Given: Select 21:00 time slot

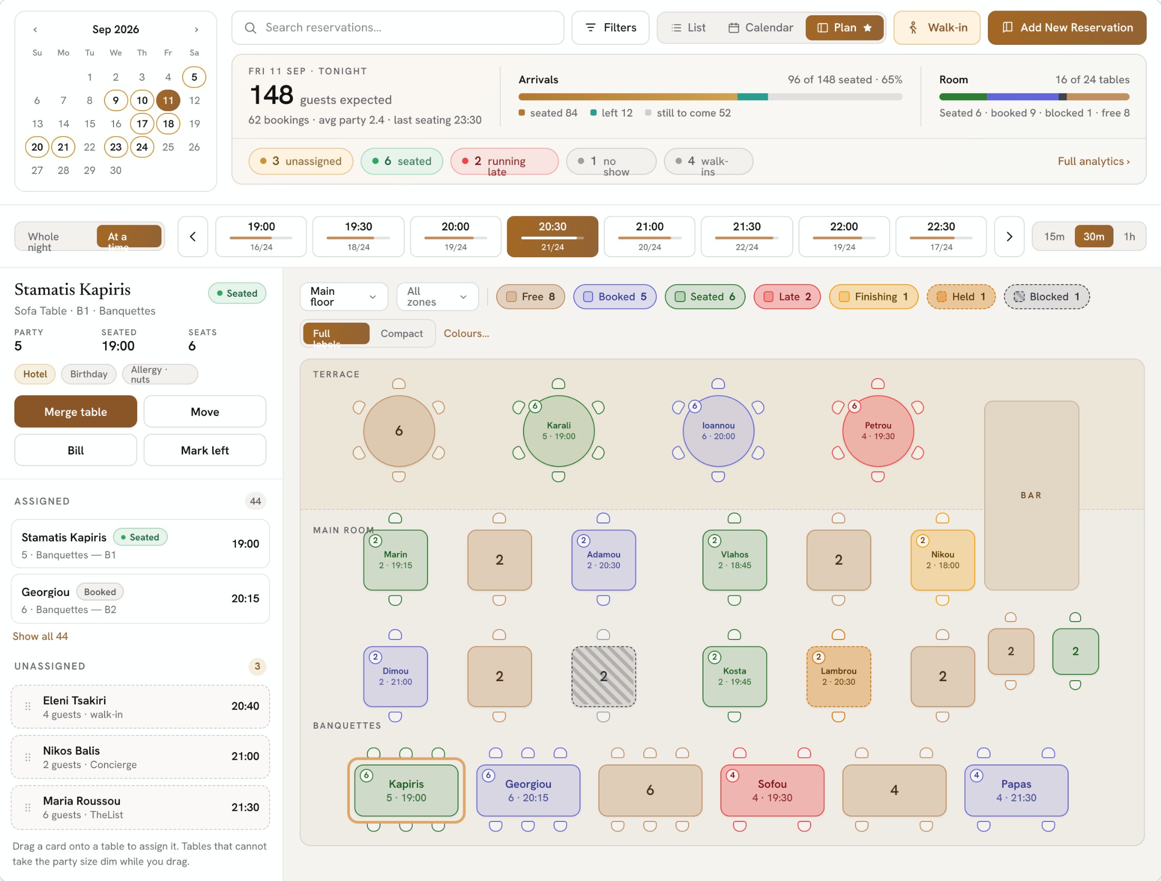Looking at the screenshot, I should (649, 237).
